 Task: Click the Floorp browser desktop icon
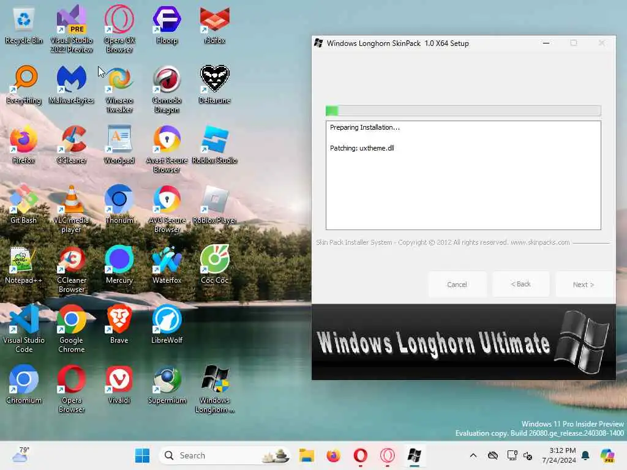pyautogui.click(x=167, y=24)
